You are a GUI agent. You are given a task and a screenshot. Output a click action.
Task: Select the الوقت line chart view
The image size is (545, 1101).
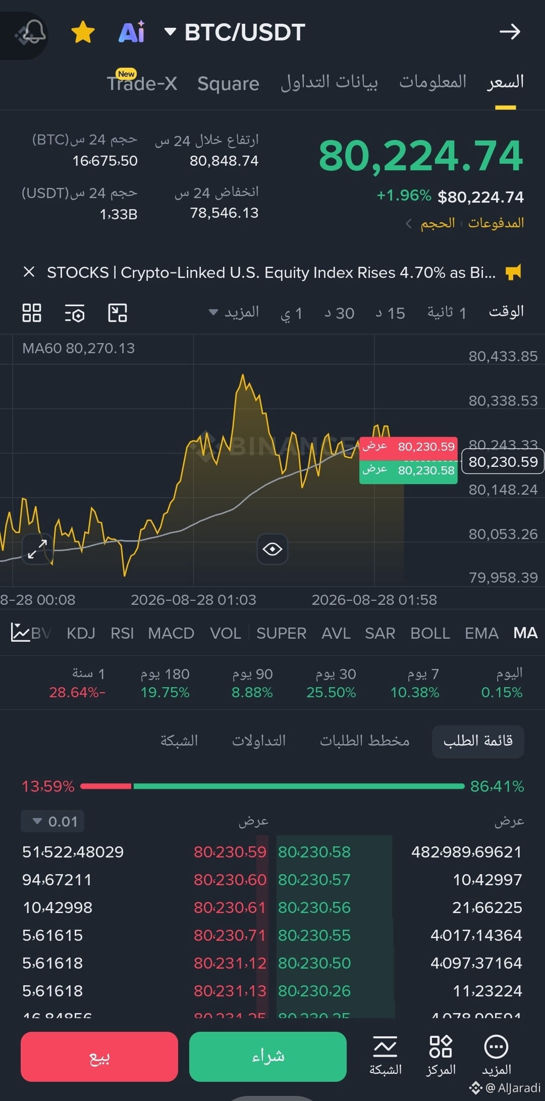pos(506,312)
